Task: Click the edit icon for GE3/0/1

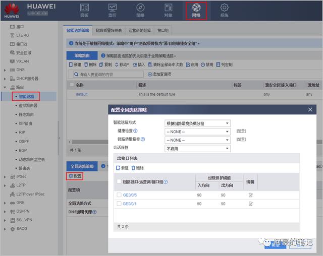Action: pos(250,204)
